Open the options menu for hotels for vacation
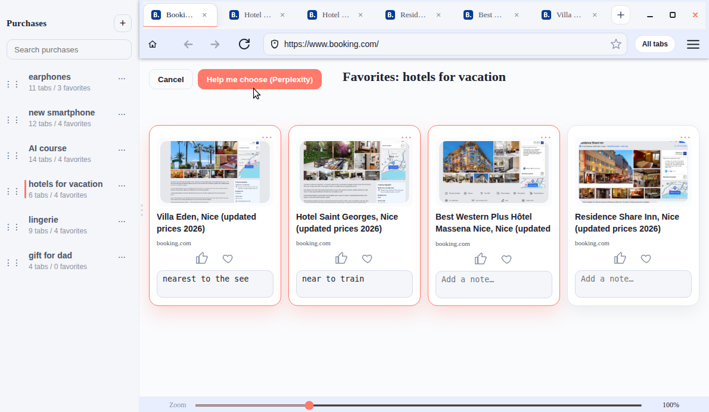Screen dimensions: 709x412 pyautogui.click(x=122, y=185)
